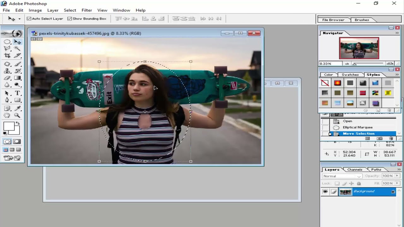Reset to default black and white colors
Screen dimensions: 404x227
(5, 133)
